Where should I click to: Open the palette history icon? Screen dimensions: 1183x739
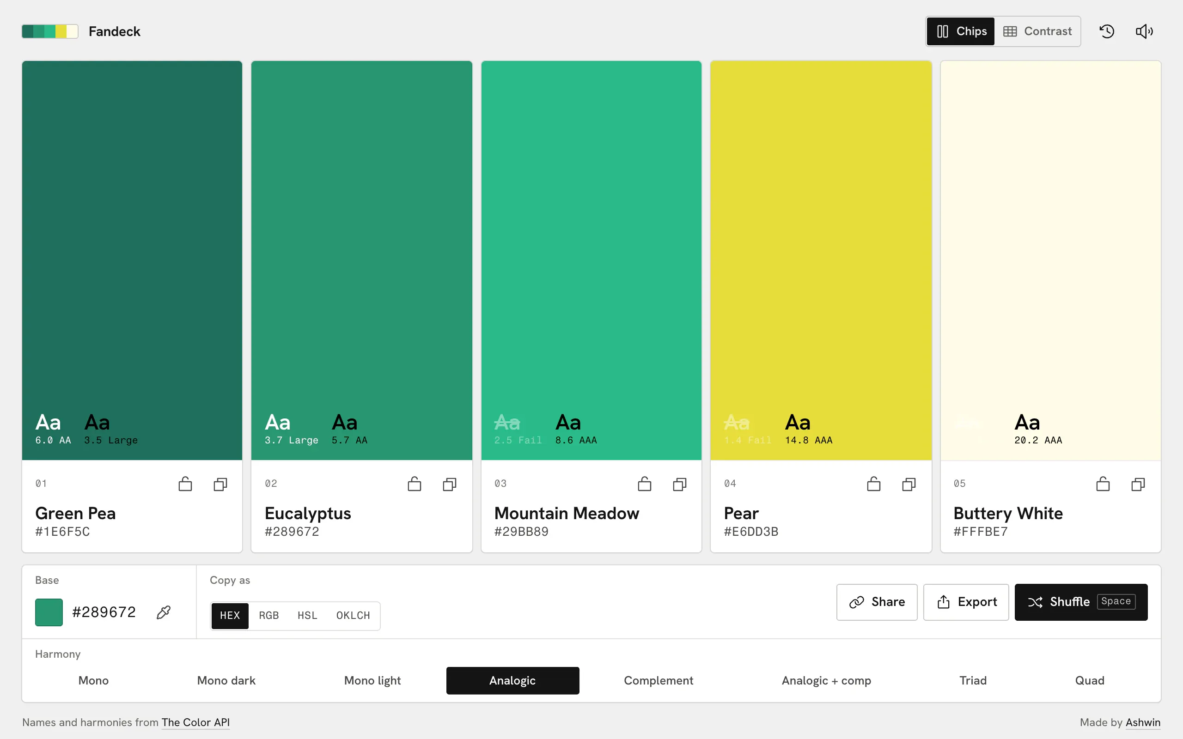pos(1107,31)
